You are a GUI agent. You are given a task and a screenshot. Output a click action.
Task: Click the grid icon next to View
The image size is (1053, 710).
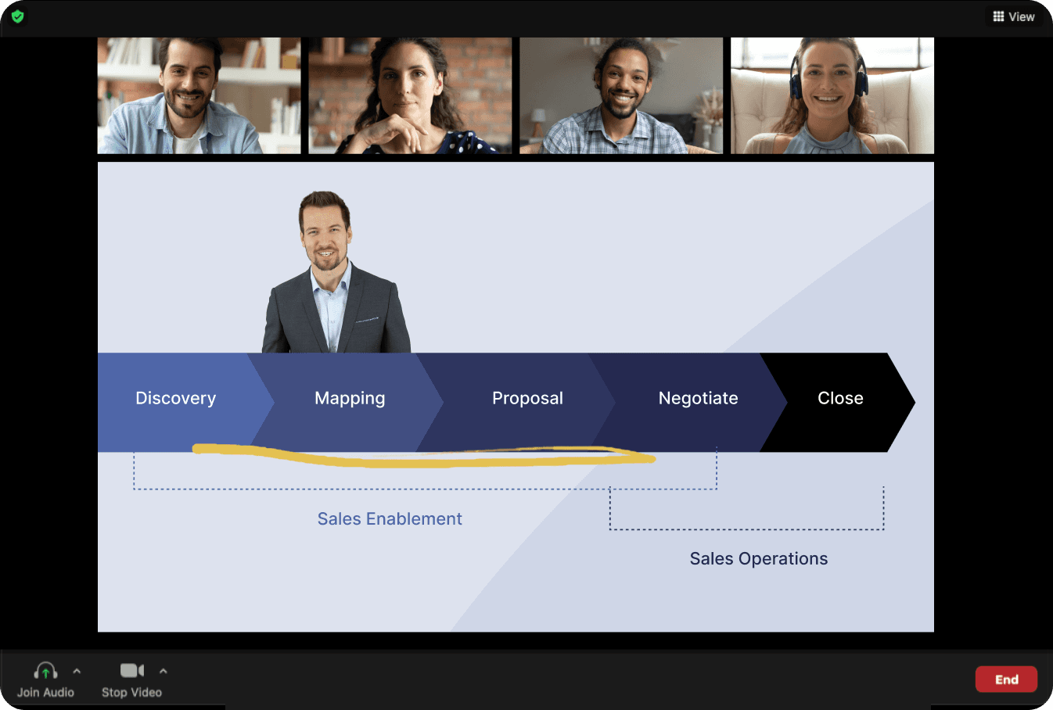click(998, 16)
